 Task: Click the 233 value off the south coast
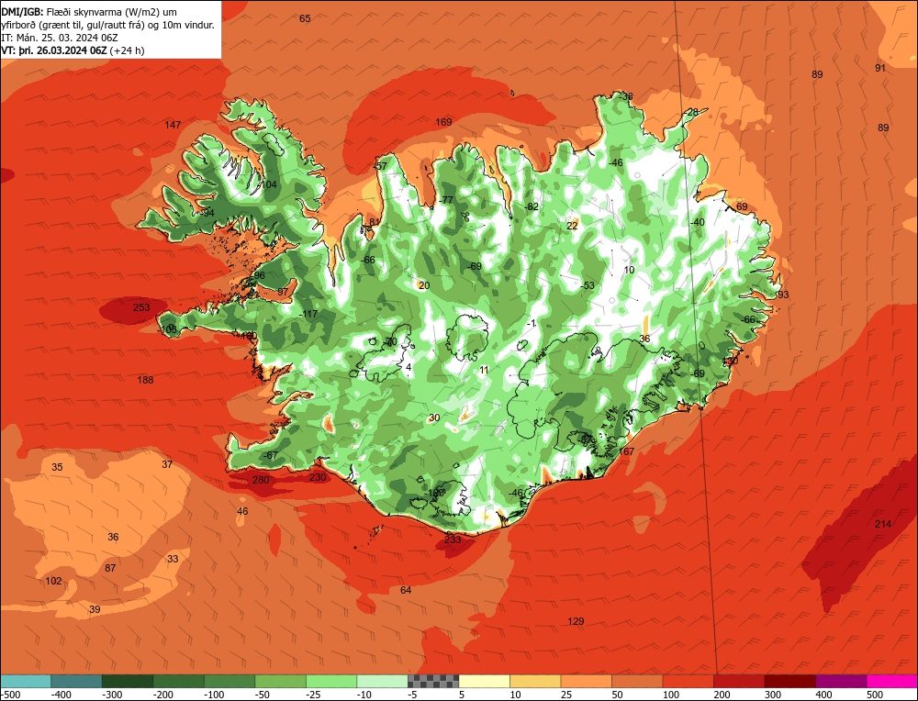[453, 540]
